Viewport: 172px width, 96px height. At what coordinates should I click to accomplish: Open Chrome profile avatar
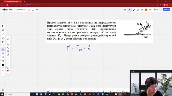tap(167, 5)
